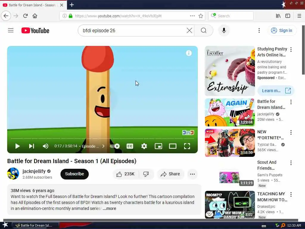Open the YouTube guide hamburger menu

pyautogui.click(x=11, y=30)
